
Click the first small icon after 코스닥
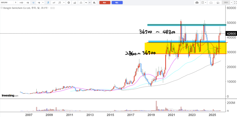[x=51, y=8]
